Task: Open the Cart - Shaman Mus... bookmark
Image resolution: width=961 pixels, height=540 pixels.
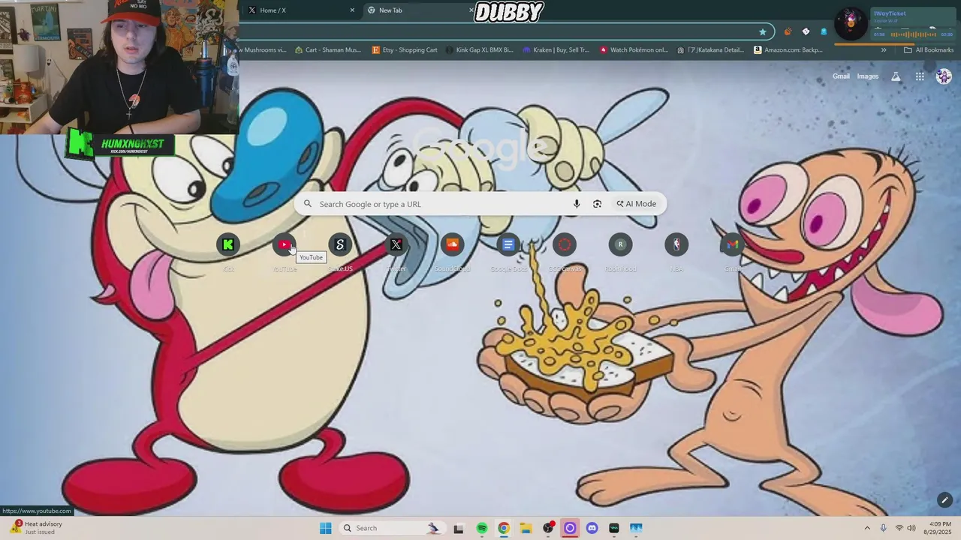Action: coord(328,50)
